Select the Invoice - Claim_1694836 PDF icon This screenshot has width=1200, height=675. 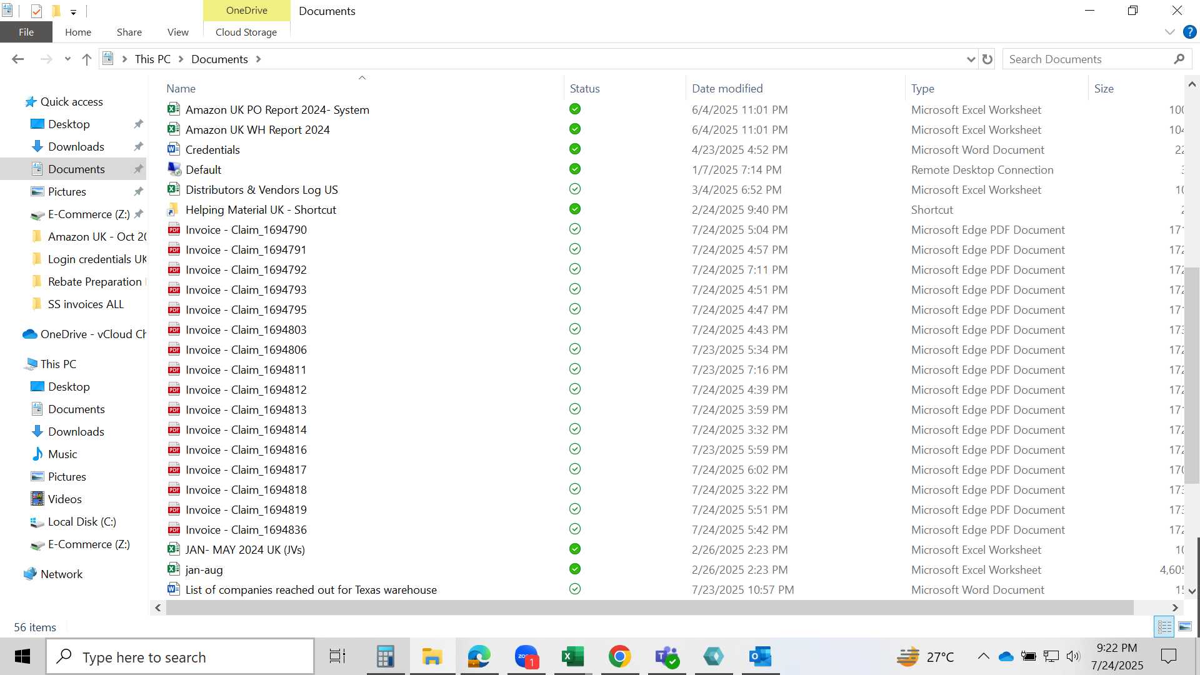[174, 529]
